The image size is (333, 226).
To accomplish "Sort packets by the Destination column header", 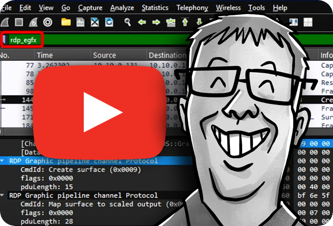I will (x=167, y=55).
